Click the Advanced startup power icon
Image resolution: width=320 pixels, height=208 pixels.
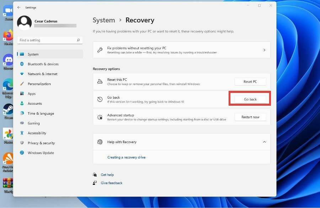click(100, 117)
